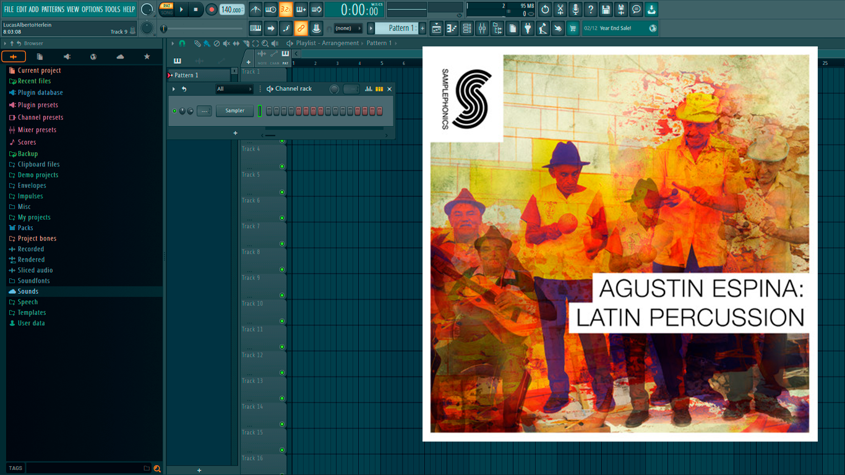The image size is (845, 475).
Task: Open the Channel rack options arrow menu
Action: [x=174, y=89]
